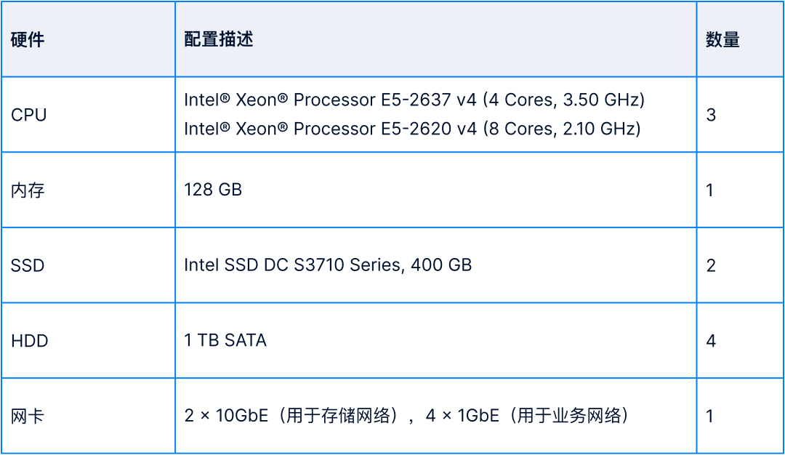This screenshot has width=785, height=455.
Task: Select the quantity 4 in the HDD row
Action: (711, 341)
